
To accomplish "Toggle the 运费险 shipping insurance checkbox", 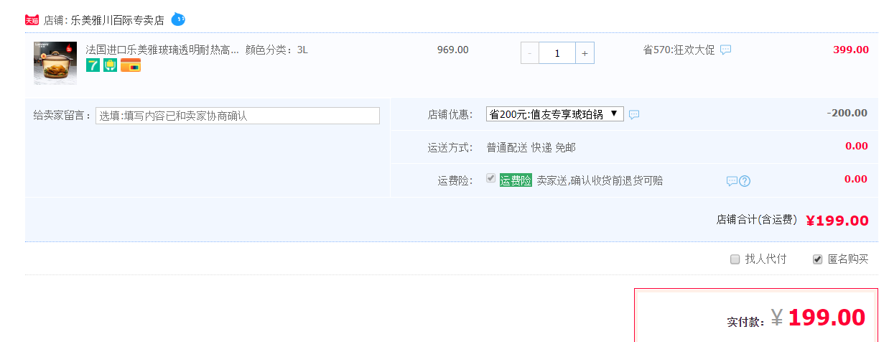I will pyautogui.click(x=491, y=178).
